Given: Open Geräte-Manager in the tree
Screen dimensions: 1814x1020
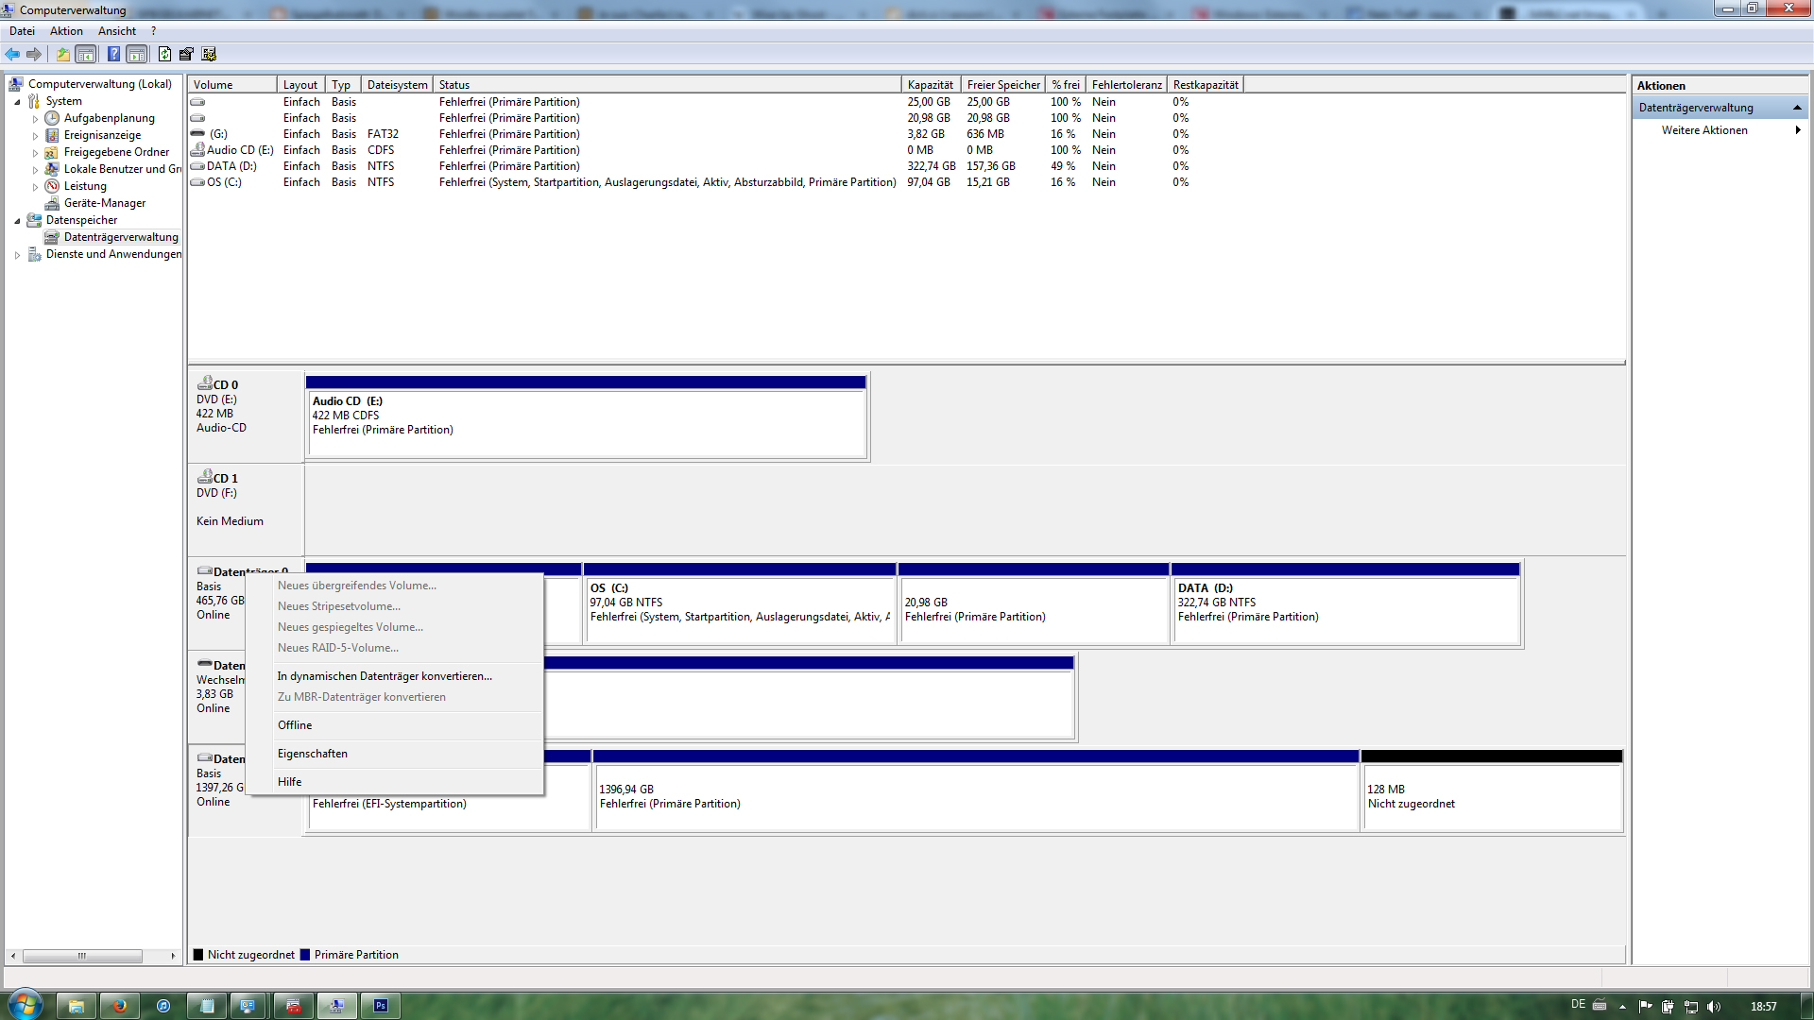Looking at the screenshot, I should coord(104,203).
